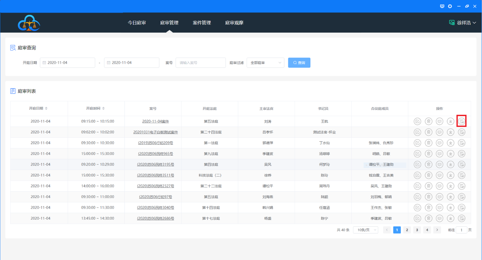Viewport: 482px width, 260px height.
Task: Open the 案件管理 tab
Action: click(202, 23)
